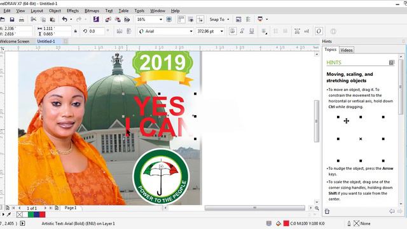Screen dimensions: 407x229
Task: Click the Copy icon in the toolbar
Action: [x=43, y=20]
